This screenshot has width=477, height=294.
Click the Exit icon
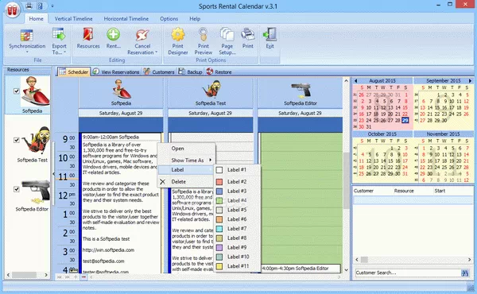click(270, 34)
